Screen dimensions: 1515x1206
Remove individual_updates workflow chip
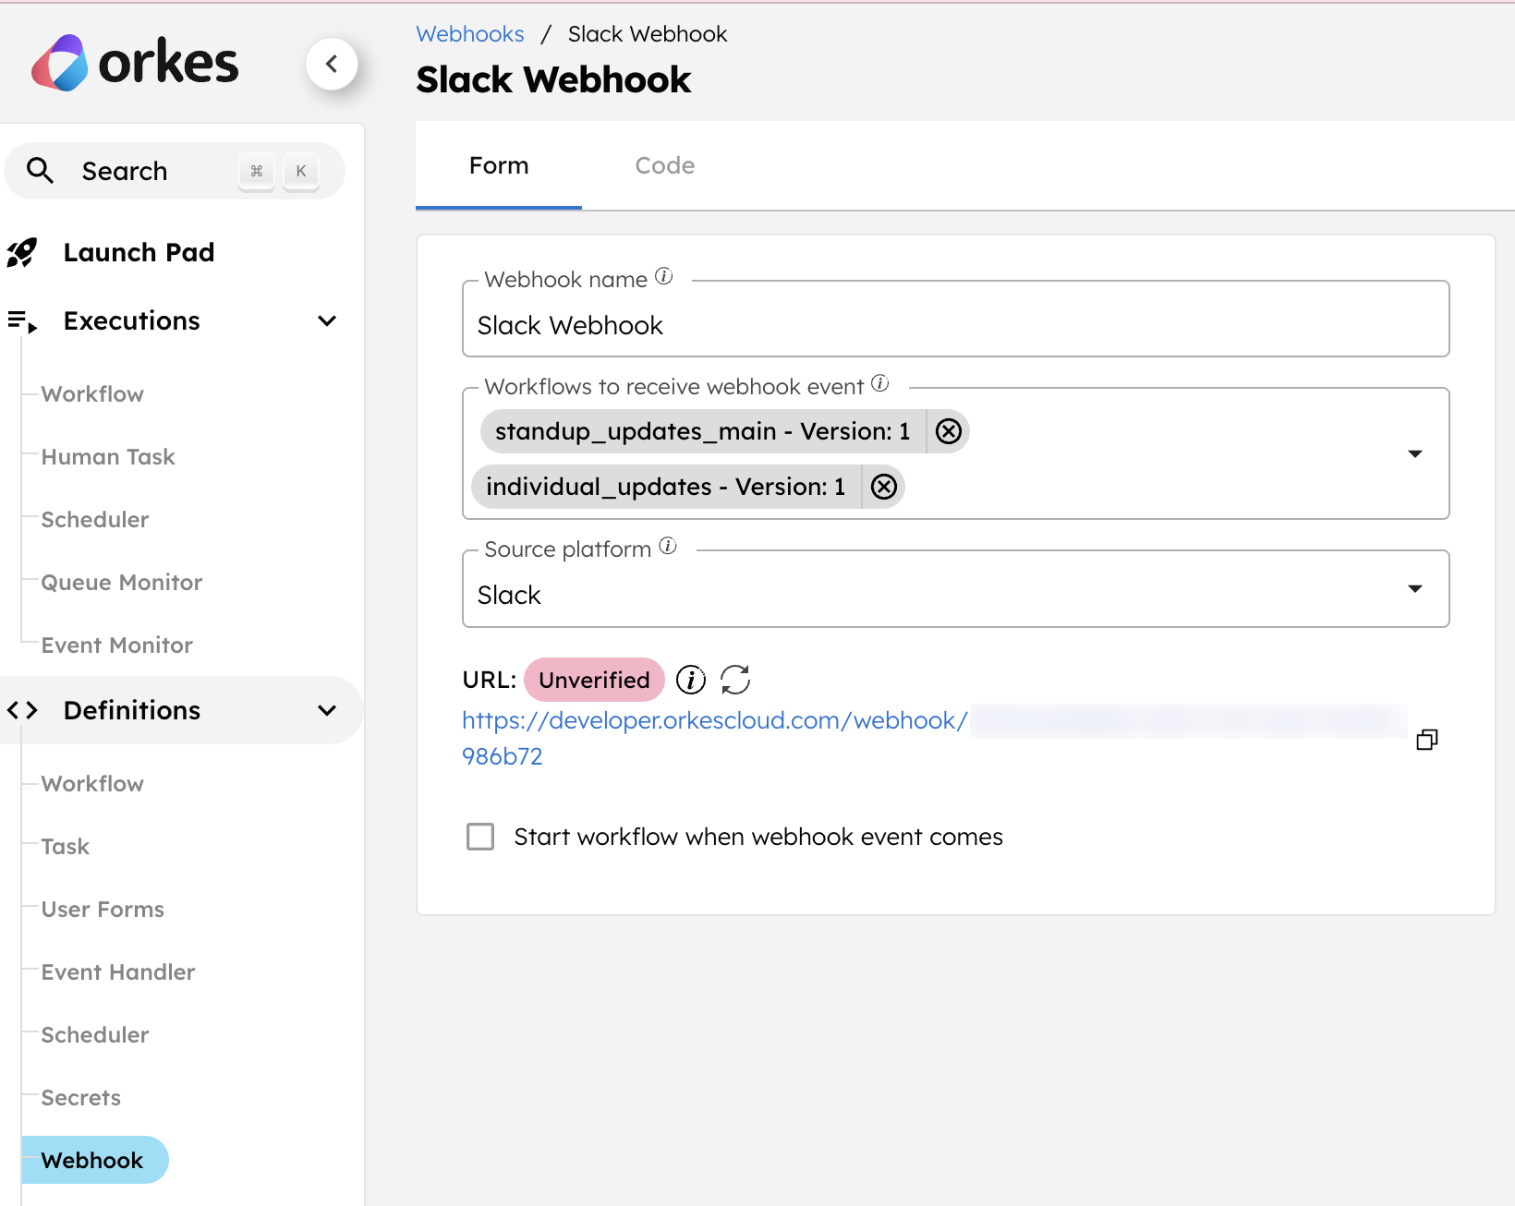884,487
